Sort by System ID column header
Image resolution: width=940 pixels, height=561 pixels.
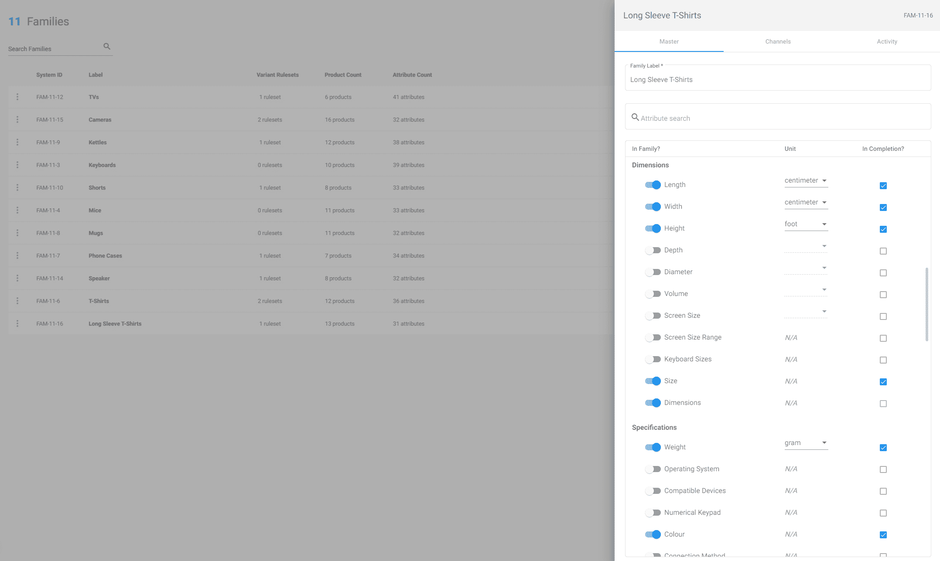49,75
